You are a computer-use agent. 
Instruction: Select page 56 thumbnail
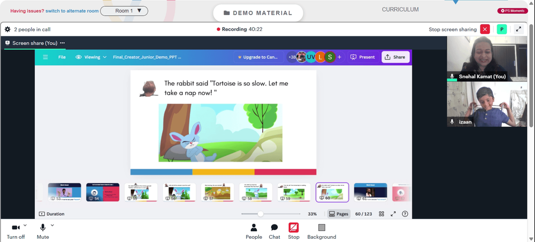pos(179,192)
